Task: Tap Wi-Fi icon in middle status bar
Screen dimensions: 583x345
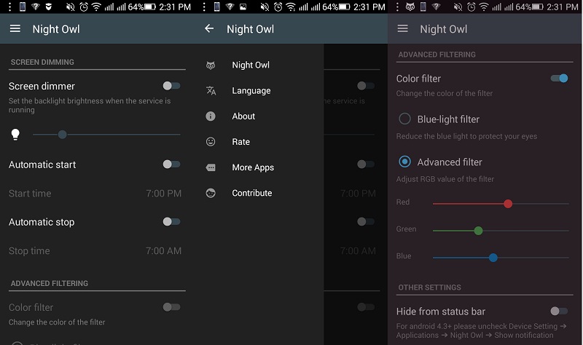Action: tap(290, 7)
